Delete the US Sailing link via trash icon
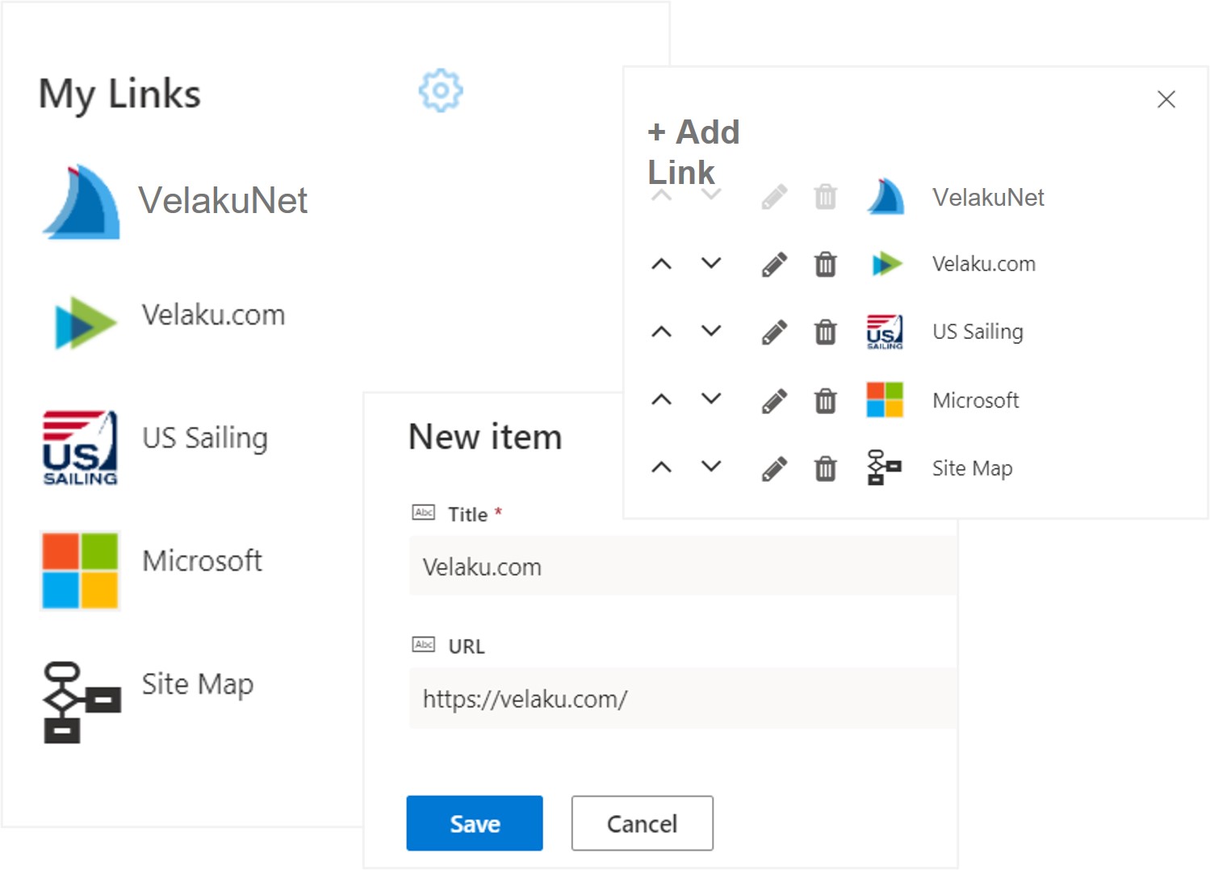This screenshot has width=1210, height=870. [825, 332]
